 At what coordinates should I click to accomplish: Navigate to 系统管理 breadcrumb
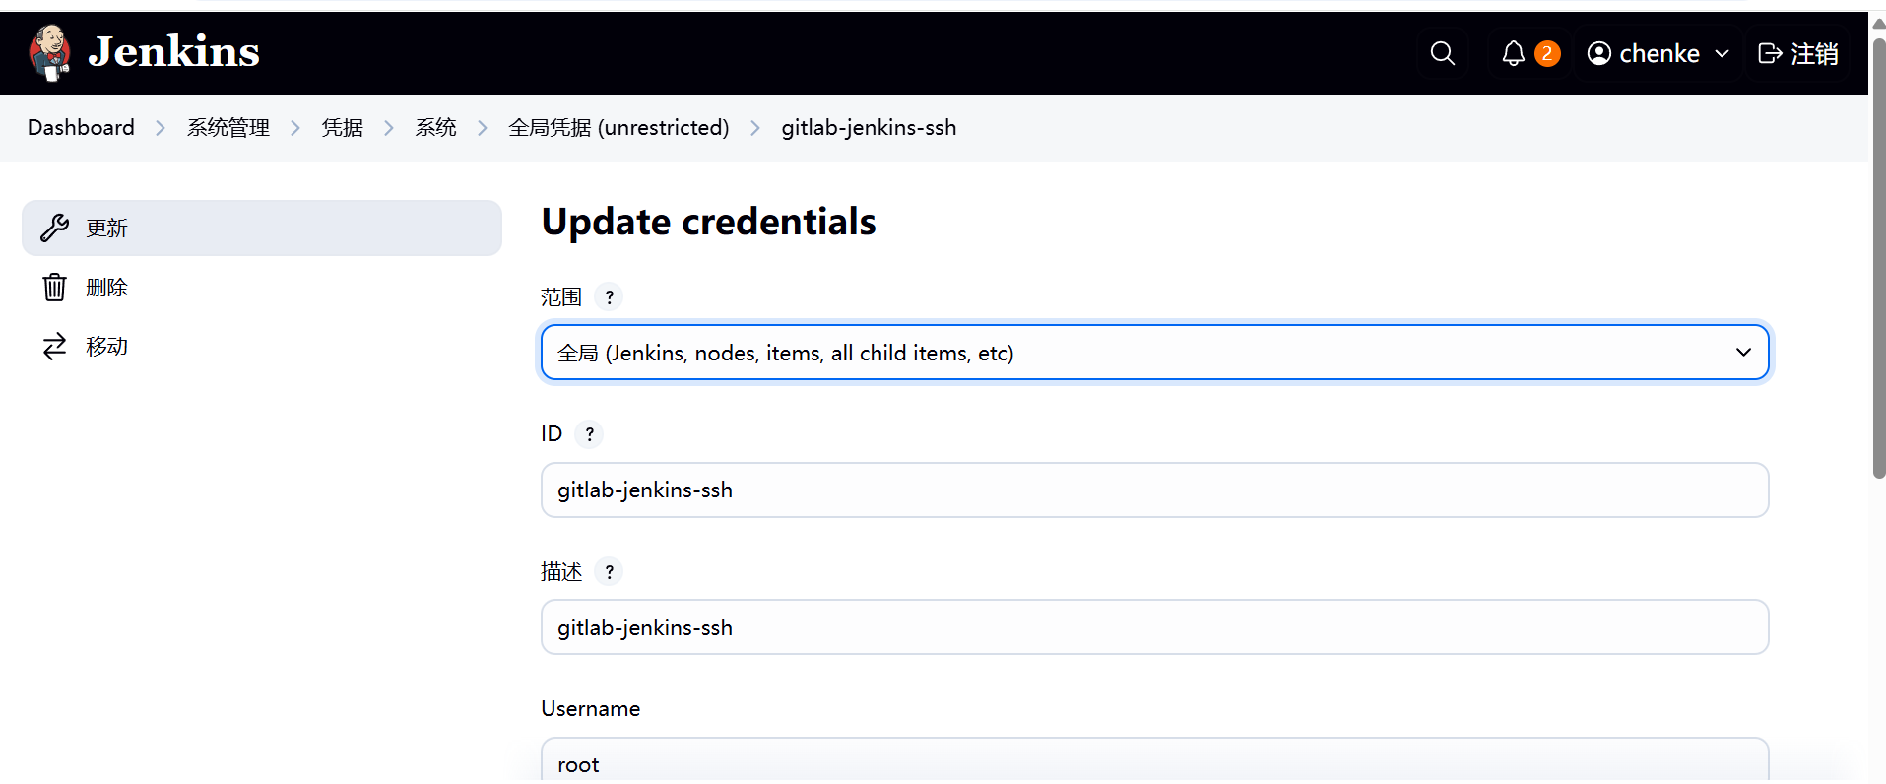(228, 127)
